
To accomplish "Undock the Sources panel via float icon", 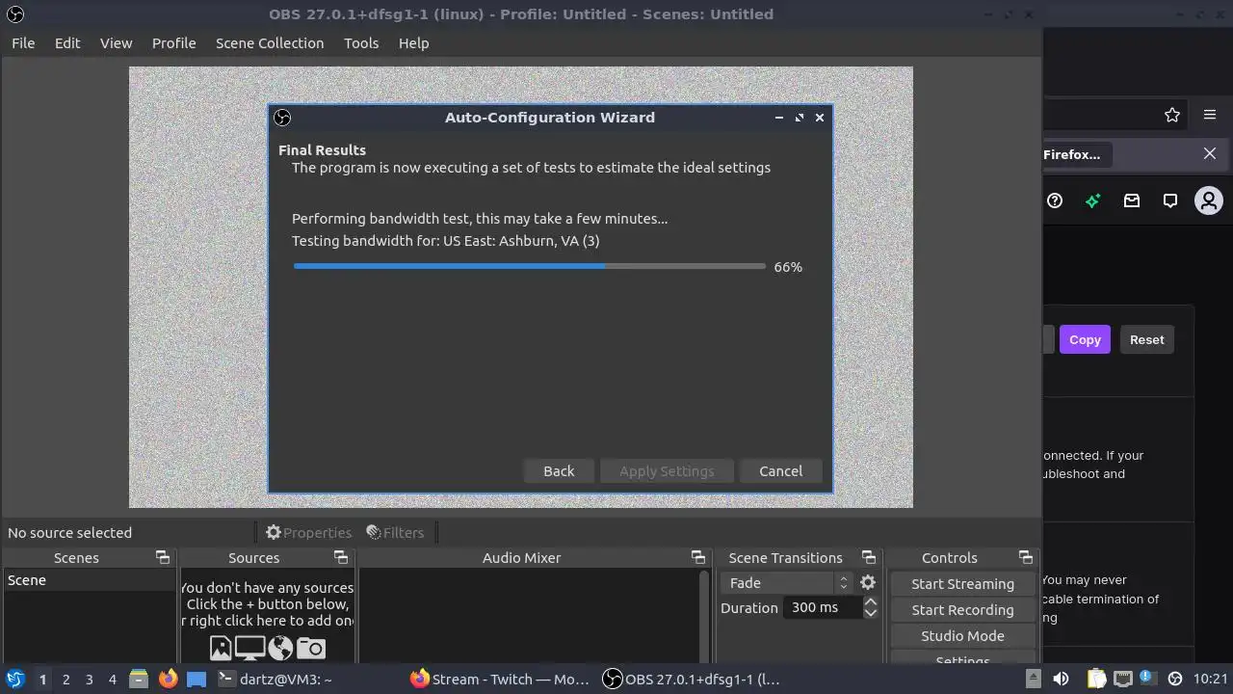I will [341, 558].
